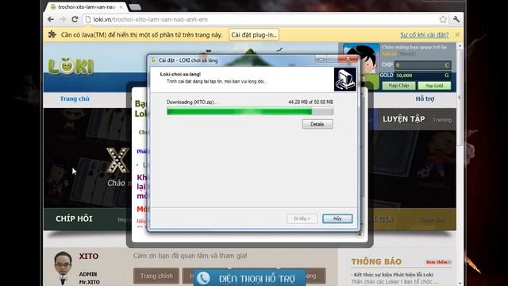Close the web popup with X
This screenshot has height=286, width=508.
pos(360,234)
